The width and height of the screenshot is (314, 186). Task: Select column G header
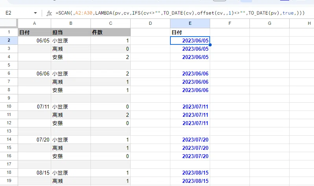pyautogui.click(x=270, y=24)
